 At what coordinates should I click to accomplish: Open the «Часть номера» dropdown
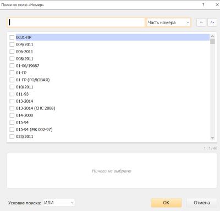tap(168, 23)
